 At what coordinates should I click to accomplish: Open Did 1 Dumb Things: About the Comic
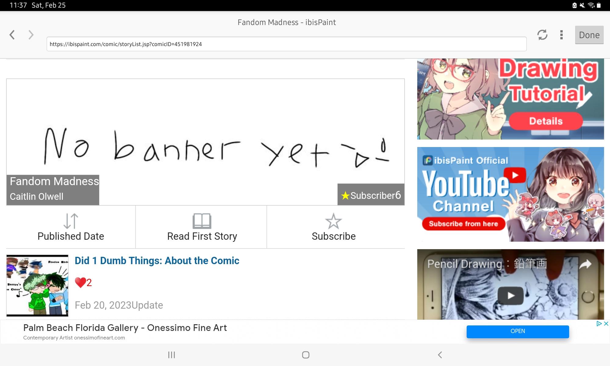tap(157, 260)
